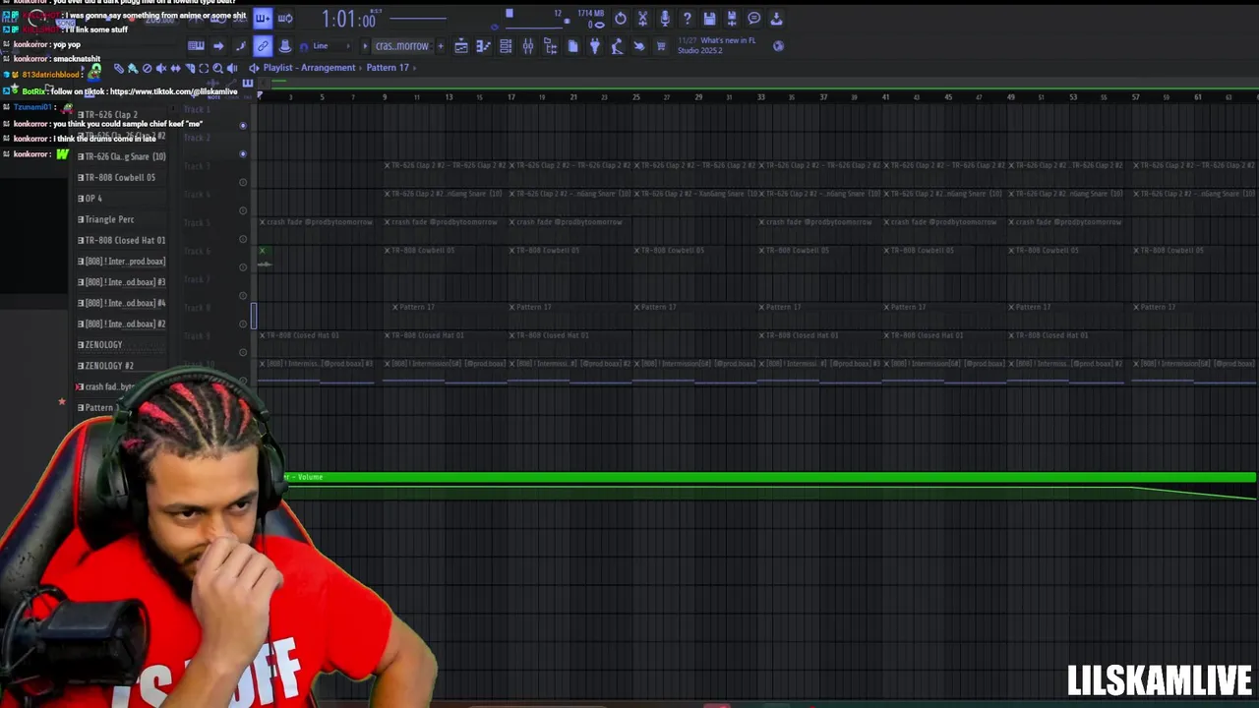Select the Paint brush tool in playlist toolbar

[133, 68]
